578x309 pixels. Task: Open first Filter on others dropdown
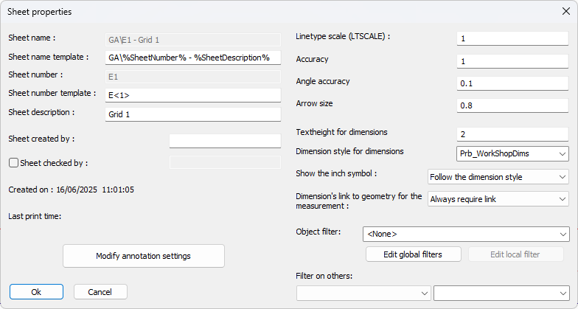tap(363, 294)
